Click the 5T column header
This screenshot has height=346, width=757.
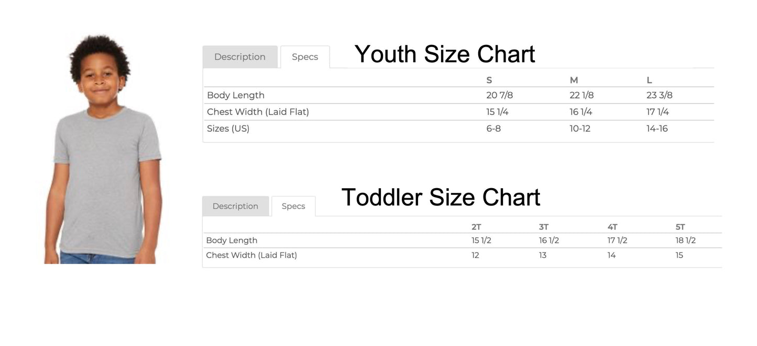[681, 227]
